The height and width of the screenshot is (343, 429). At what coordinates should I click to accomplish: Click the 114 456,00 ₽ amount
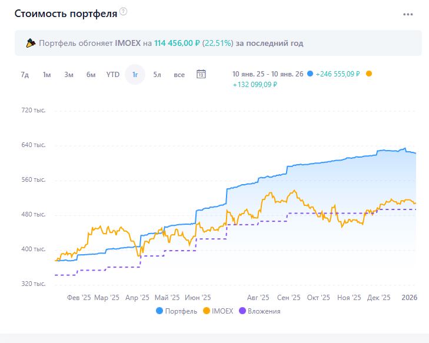click(x=177, y=44)
